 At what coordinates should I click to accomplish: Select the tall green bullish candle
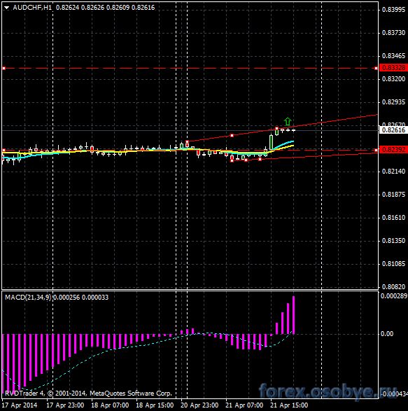(272, 142)
